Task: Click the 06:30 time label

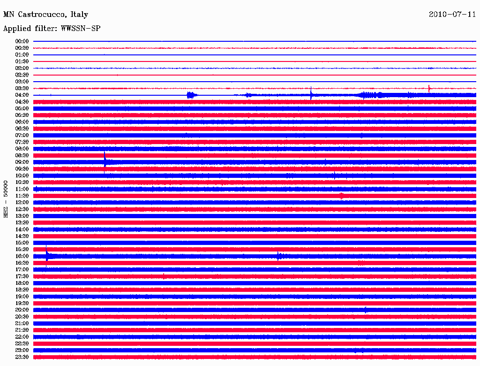Action: click(x=22, y=129)
